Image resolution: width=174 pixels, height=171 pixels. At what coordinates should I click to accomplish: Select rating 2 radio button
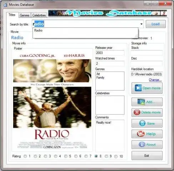tap(35, 156)
